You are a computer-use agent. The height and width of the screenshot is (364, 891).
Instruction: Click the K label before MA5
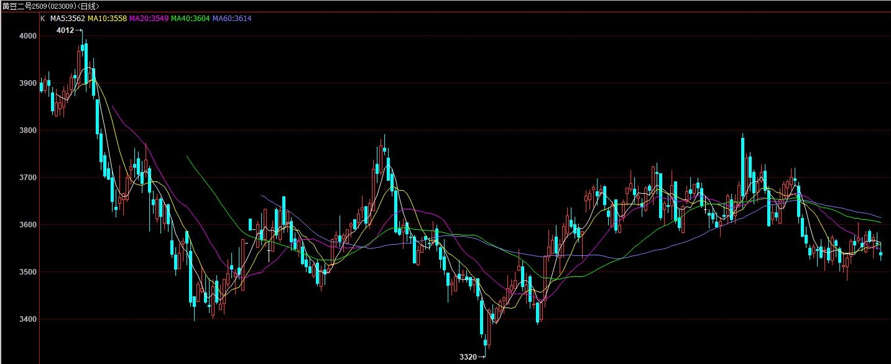tap(42, 19)
